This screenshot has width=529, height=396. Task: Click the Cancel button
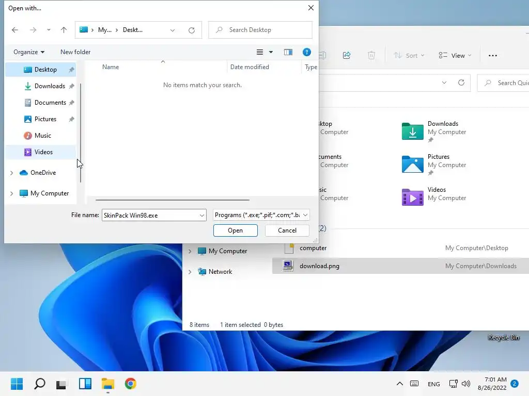(287, 230)
